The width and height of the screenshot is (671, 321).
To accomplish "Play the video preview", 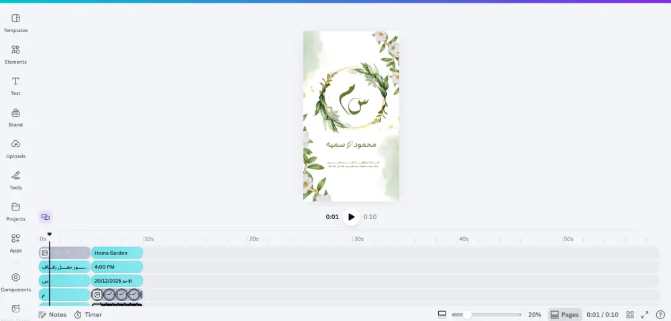I will [352, 216].
